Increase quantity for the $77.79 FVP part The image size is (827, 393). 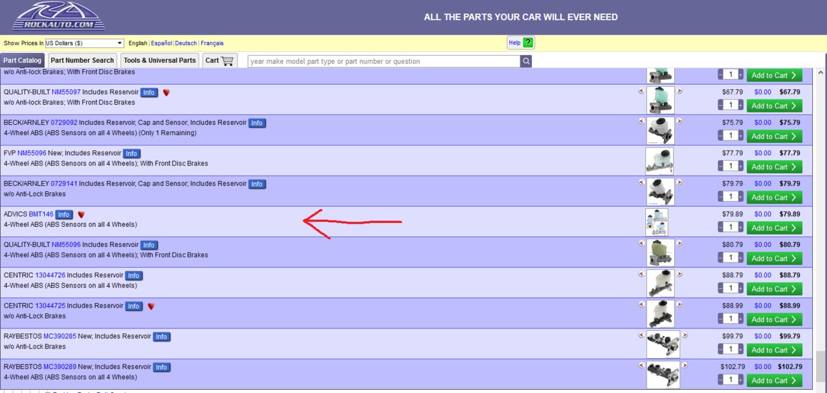[741, 166]
